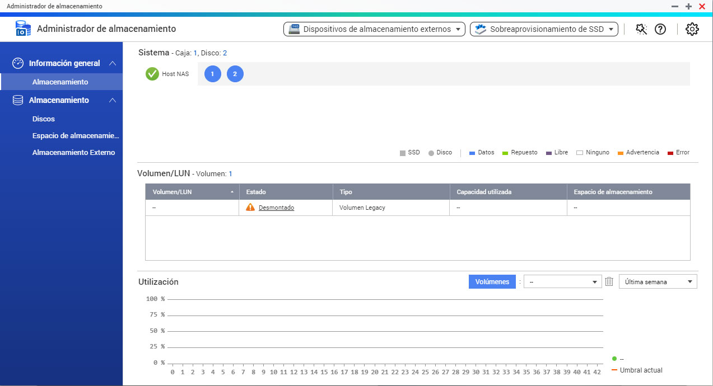Image resolution: width=713 pixels, height=386 pixels.
Task: Collapse the Almacenamiento sidebar section
Action: 113,100
